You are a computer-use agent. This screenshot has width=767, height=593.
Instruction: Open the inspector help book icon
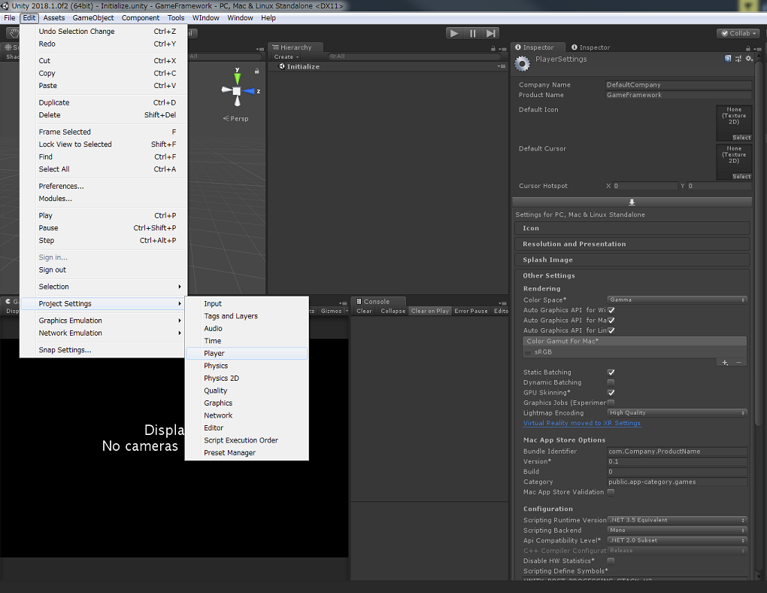[x=728, y=59]
